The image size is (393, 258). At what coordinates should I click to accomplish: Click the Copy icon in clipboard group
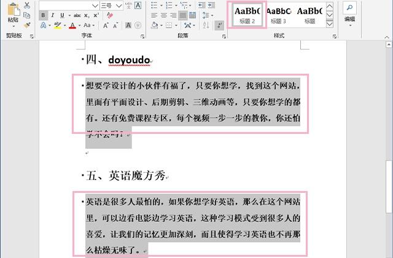point(27,15)
